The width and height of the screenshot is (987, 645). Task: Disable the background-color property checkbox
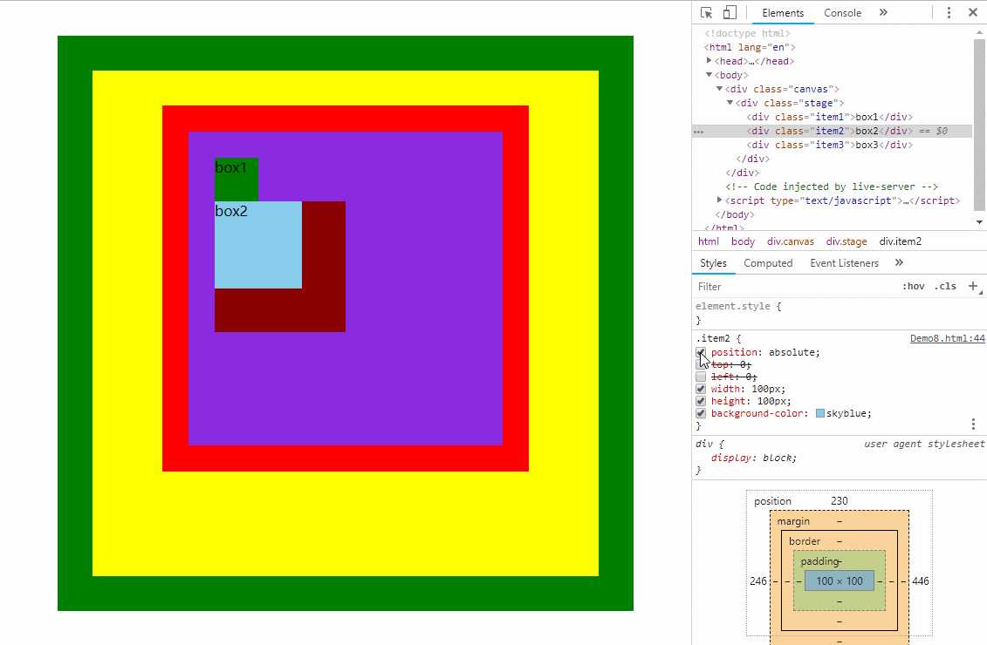click(x=701, y=413)
